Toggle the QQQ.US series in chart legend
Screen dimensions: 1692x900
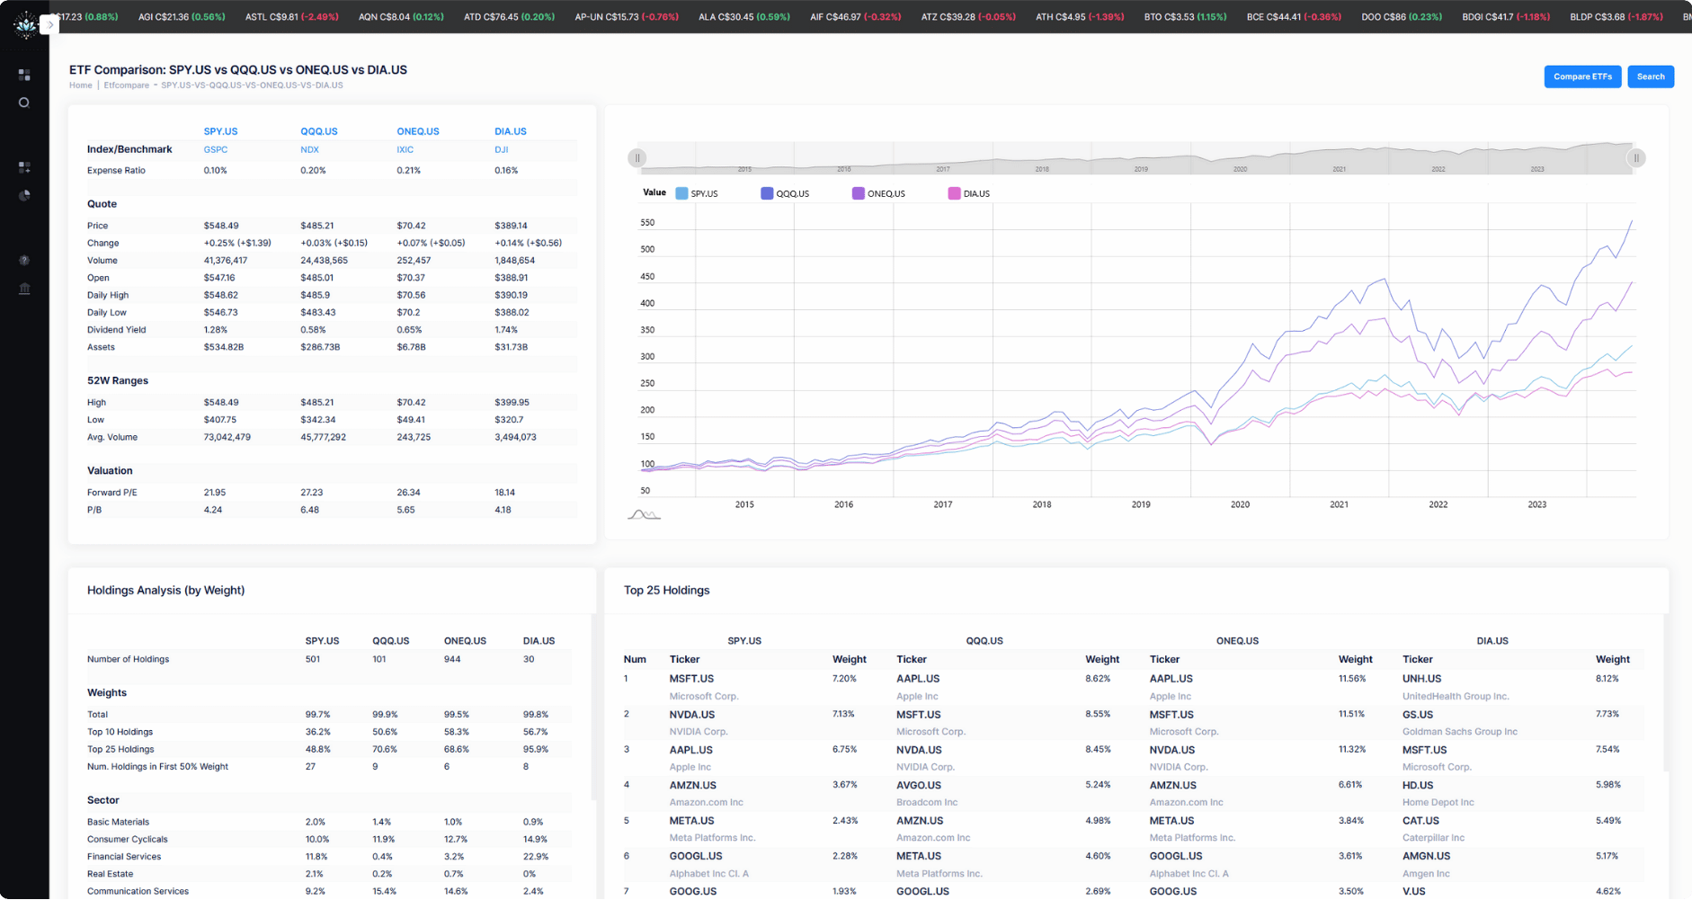pos(785,193)
